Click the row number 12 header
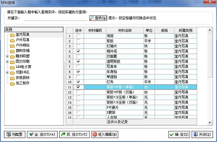 pyautogui.click(x=69, y=92)
